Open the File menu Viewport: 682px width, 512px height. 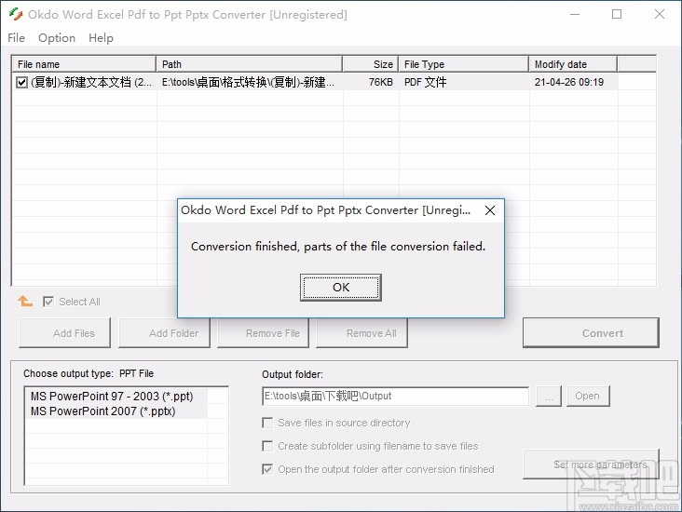pyautogui.click(x=16, y=38)
